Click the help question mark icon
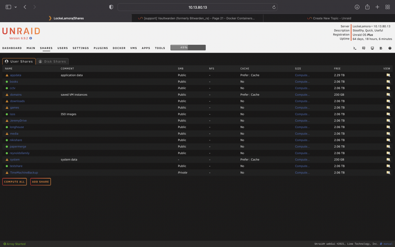The height and width of the screenshot is (247, 395). (x=390, y=48)
